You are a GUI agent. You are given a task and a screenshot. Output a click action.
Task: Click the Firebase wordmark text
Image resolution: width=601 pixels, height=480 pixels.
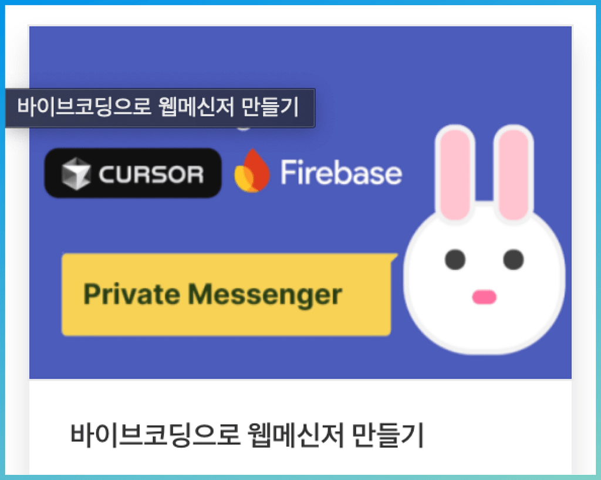(x=341, y=172)
